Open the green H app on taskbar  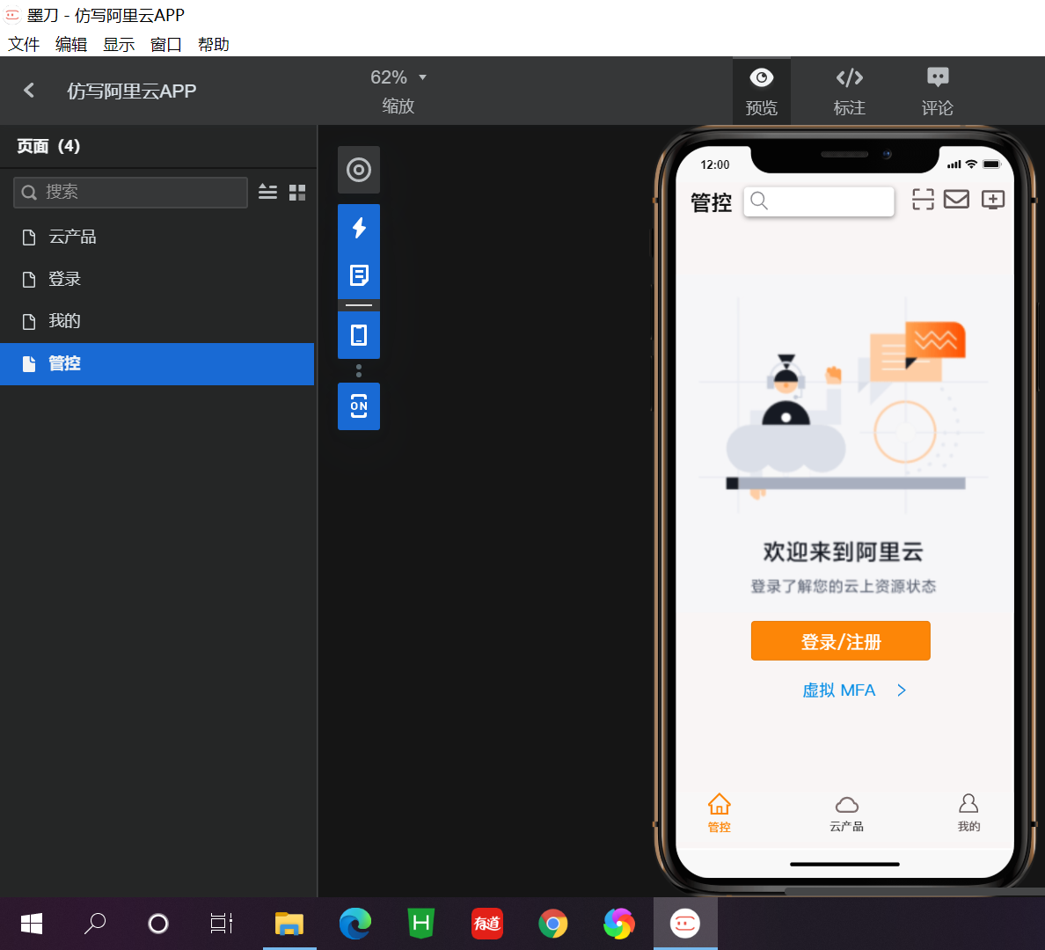tap(421, 924)
